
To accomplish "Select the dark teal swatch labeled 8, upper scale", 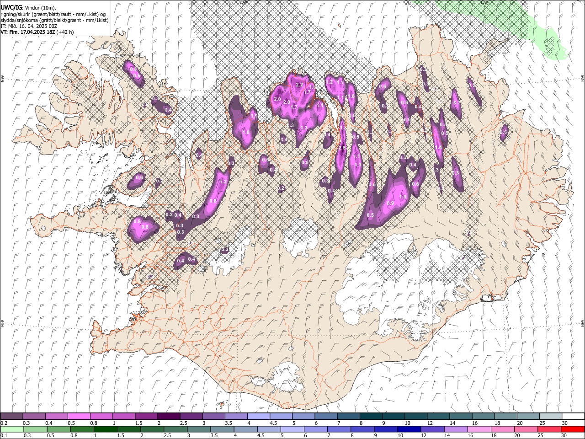I will tap(371, 417).
